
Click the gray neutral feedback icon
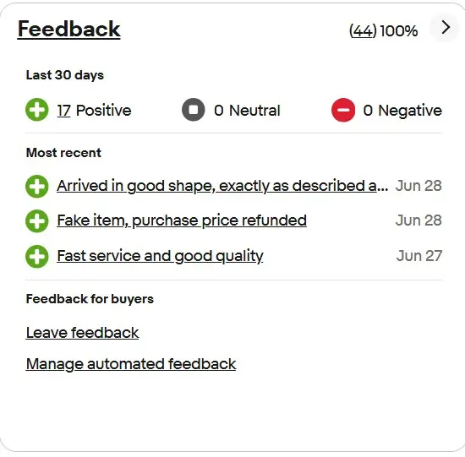pos(194,110)
